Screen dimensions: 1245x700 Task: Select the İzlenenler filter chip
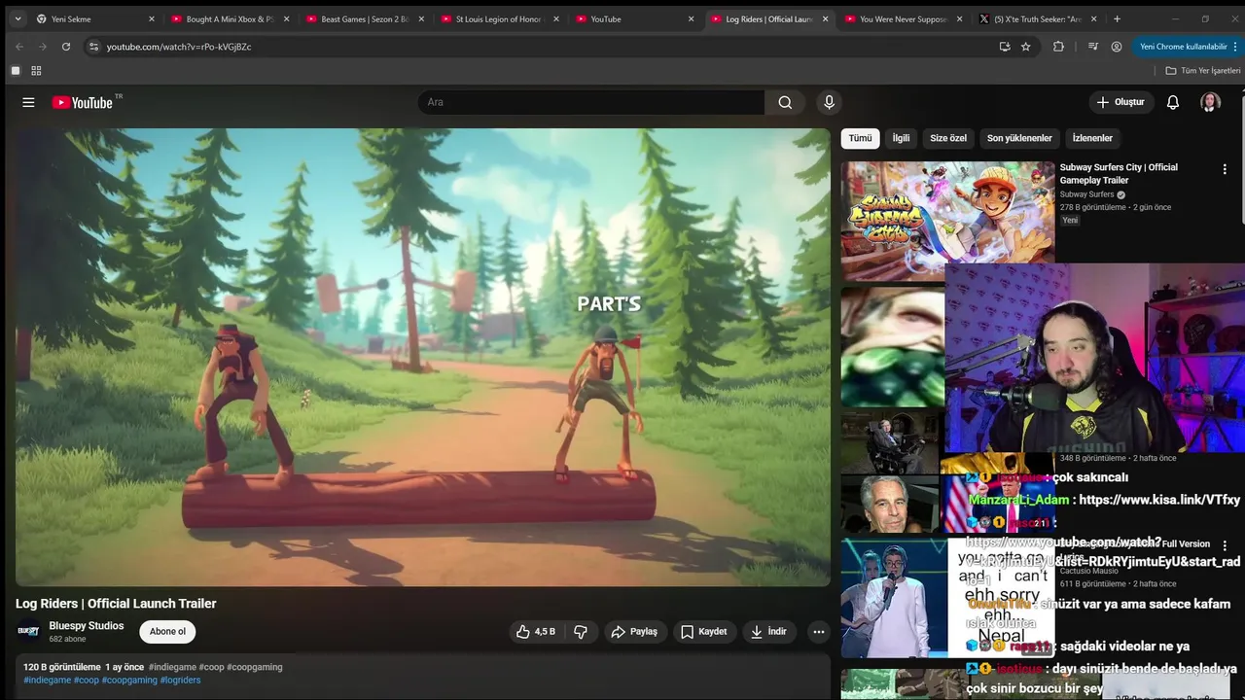(x=1092, y=138)
